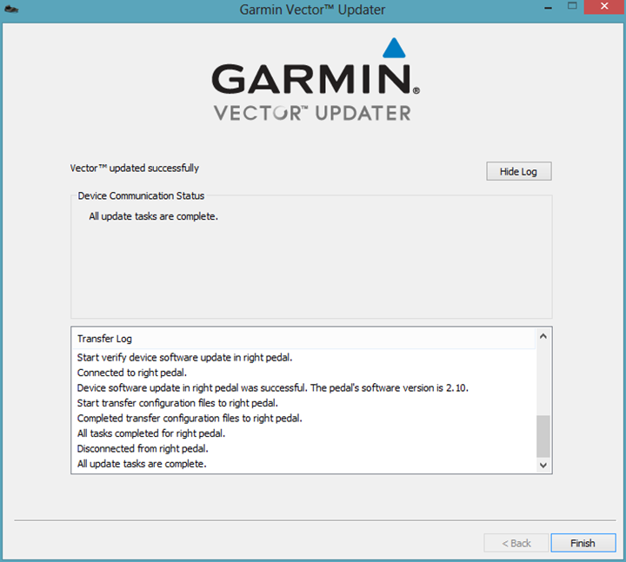Click 'Vector updated successfully' status text

click(x=134, y=168)
